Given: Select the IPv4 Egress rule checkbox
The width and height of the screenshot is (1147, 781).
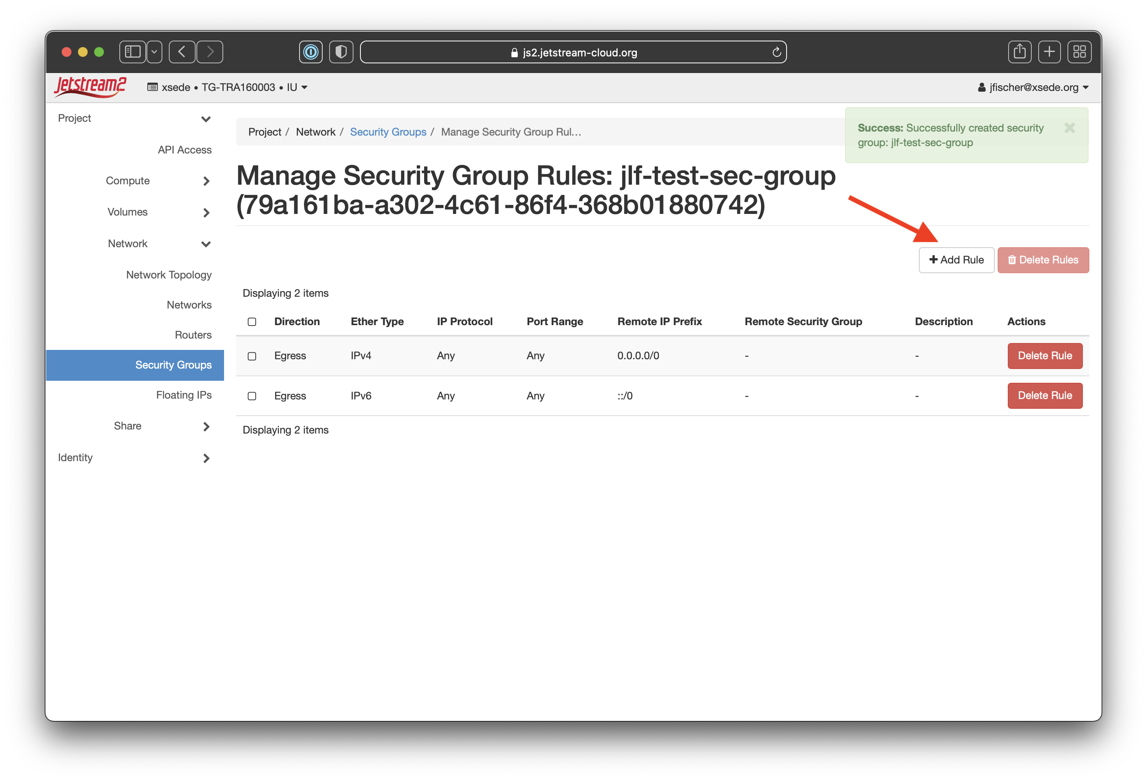Looking at the screenshot, I should (252, 356).
